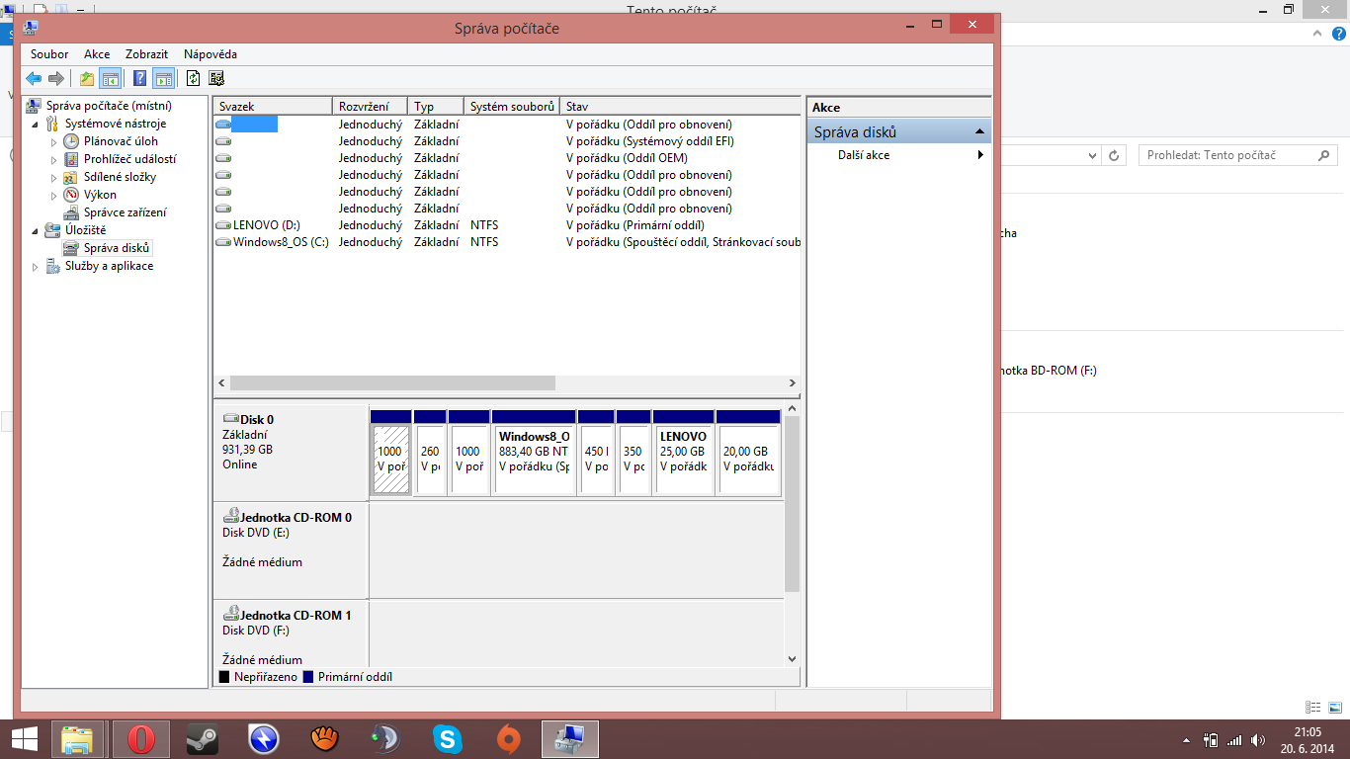
Task: Launch Steam from the taskbar
Action: 203,739
